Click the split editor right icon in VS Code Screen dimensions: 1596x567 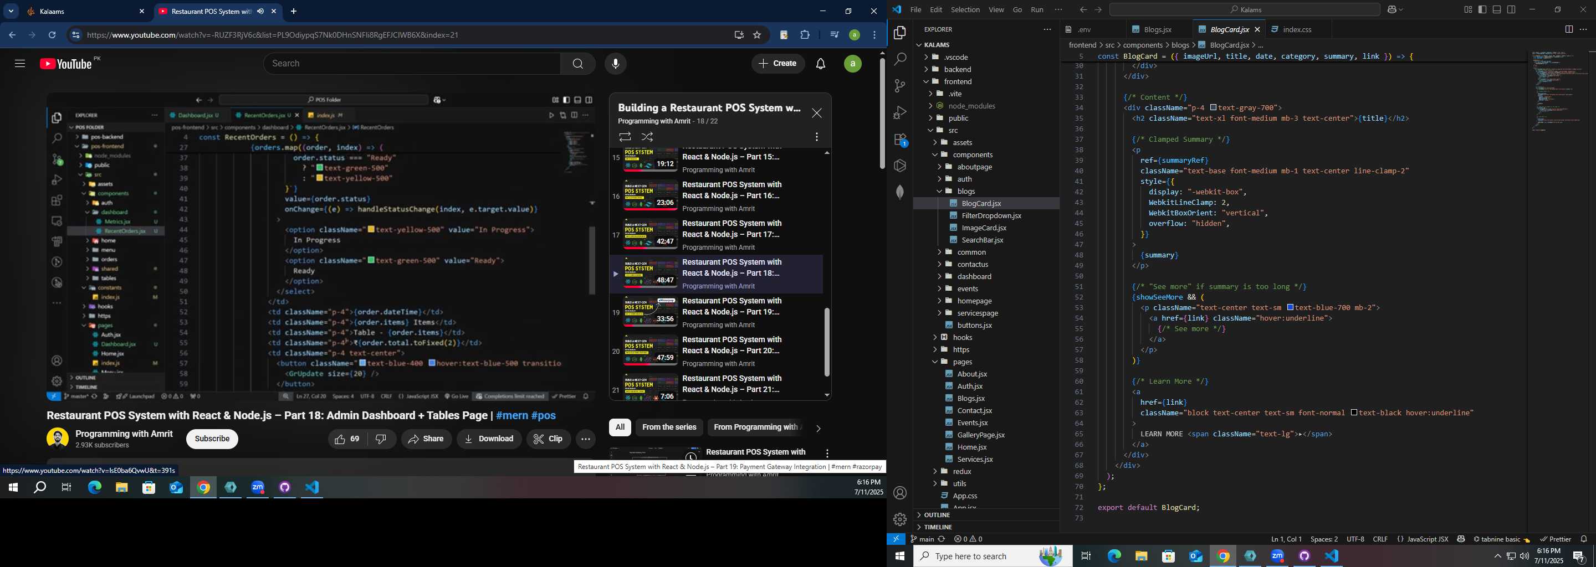[x=1568, y=29]
